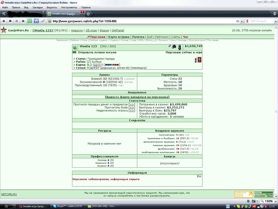Click the Fast Forward navigation button
This screenshot has width=278, height=209.
[x=23, y=21]
